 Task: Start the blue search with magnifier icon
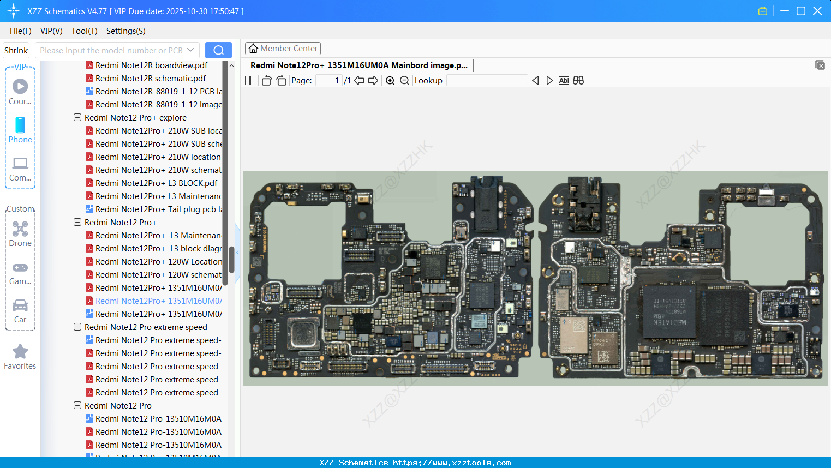pos(218,50)
